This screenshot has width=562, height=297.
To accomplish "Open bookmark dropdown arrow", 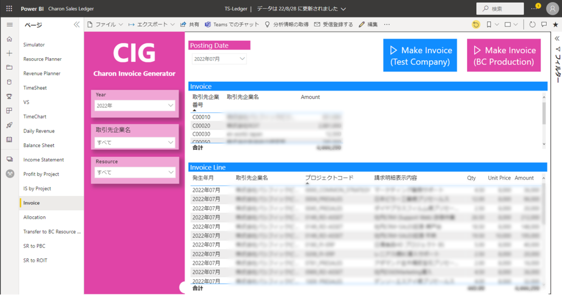I will [497, 24].
